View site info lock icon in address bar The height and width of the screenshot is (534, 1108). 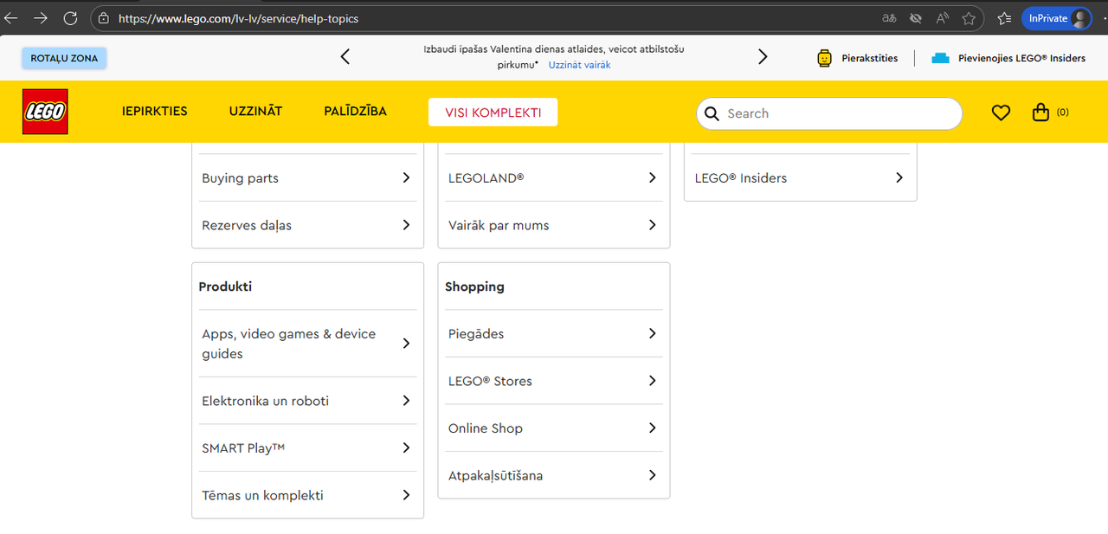click(104, 18)
